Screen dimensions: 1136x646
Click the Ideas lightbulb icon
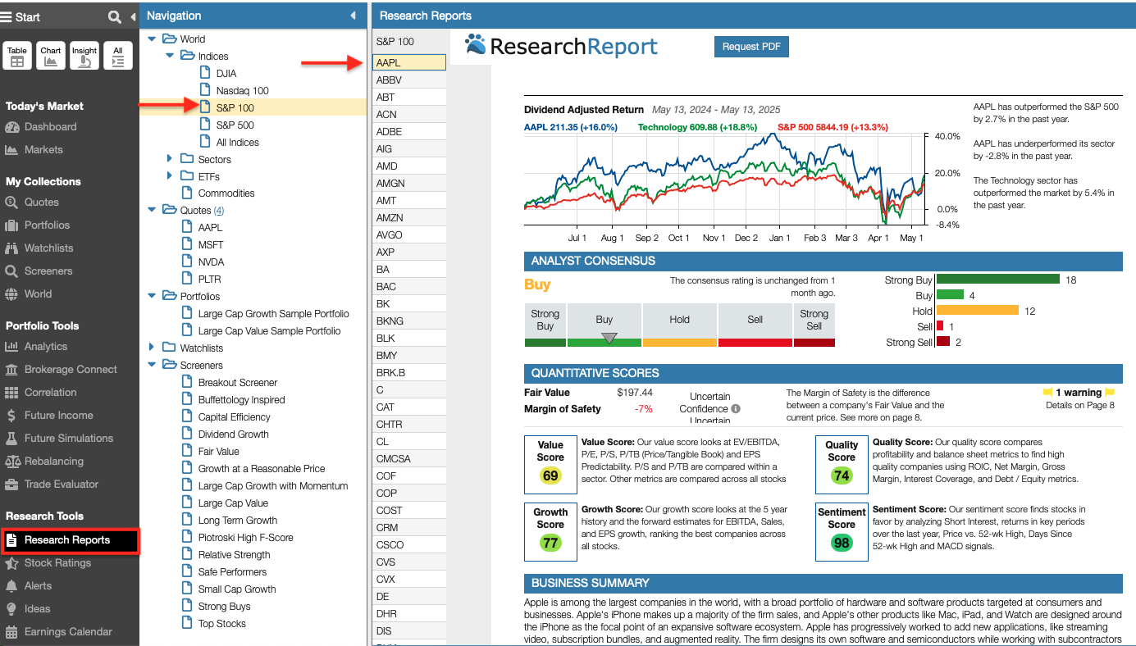[x=11, y=609]
